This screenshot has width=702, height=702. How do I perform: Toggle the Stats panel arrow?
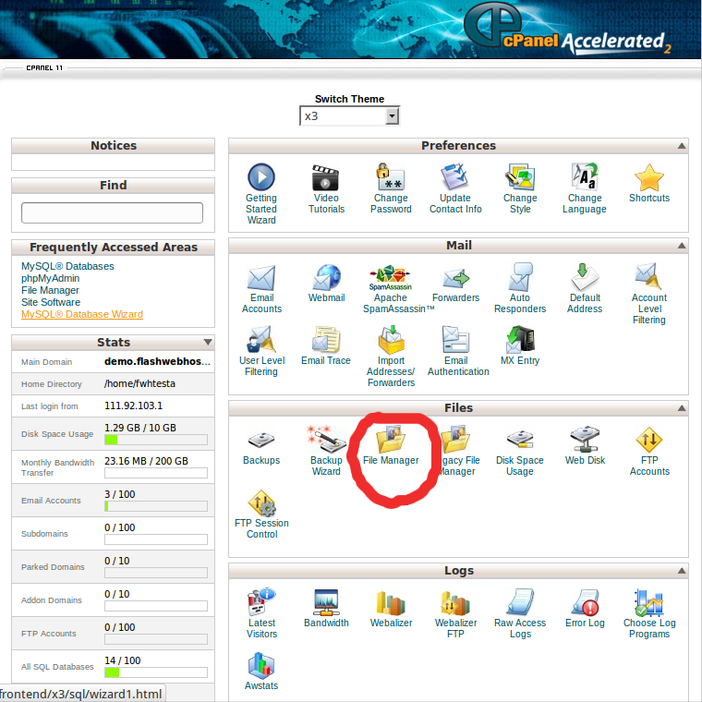(x=208, y=342)
